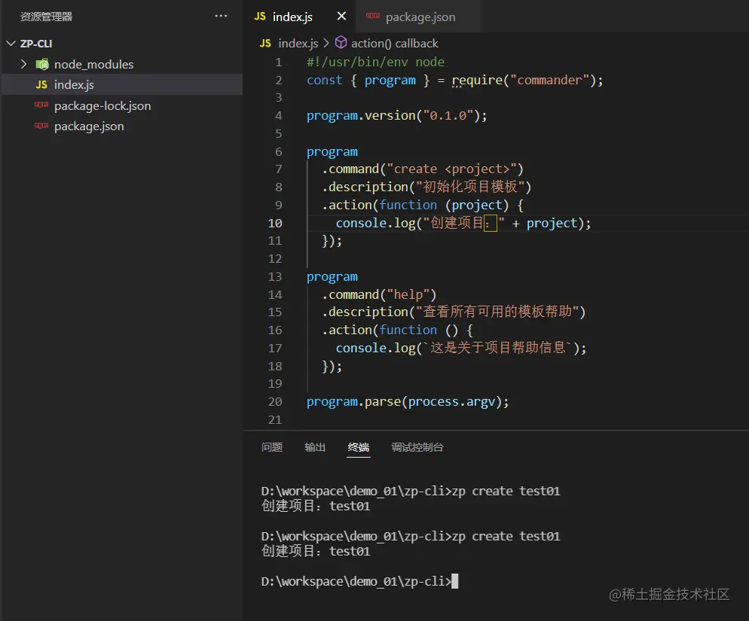Click npm icon beside package-lock.json
The width and height of the screenshot is (749, 621).
pos(41,105)
